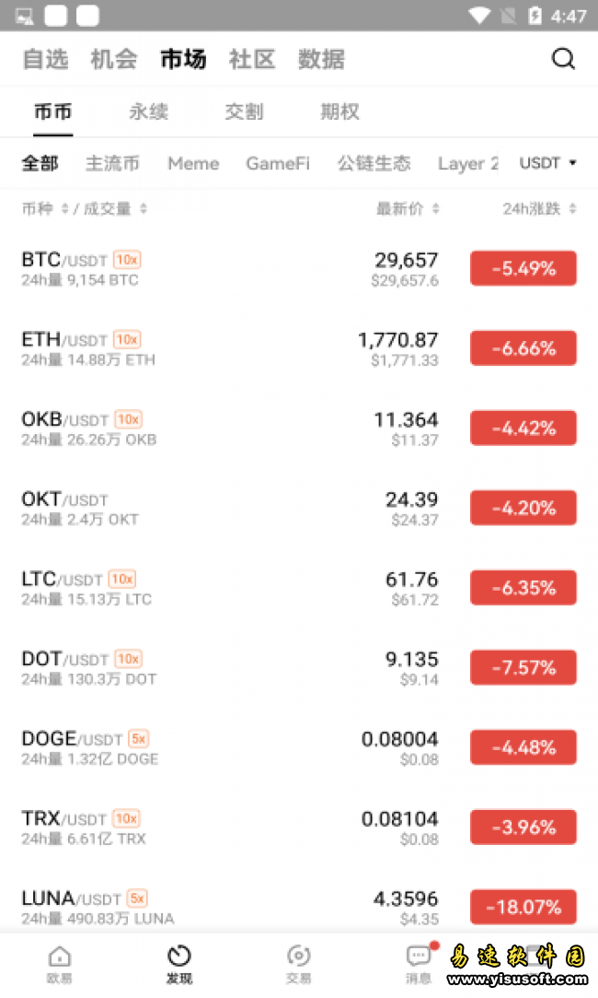Screen dimensions: 598x998
Task: Sort by 24h涨跌 column arrows
Action: tap(572, 209)
